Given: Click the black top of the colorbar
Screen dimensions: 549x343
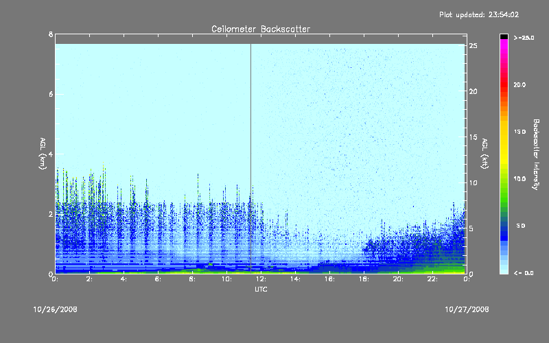Looking at the screenshot, I should (504, 36).
